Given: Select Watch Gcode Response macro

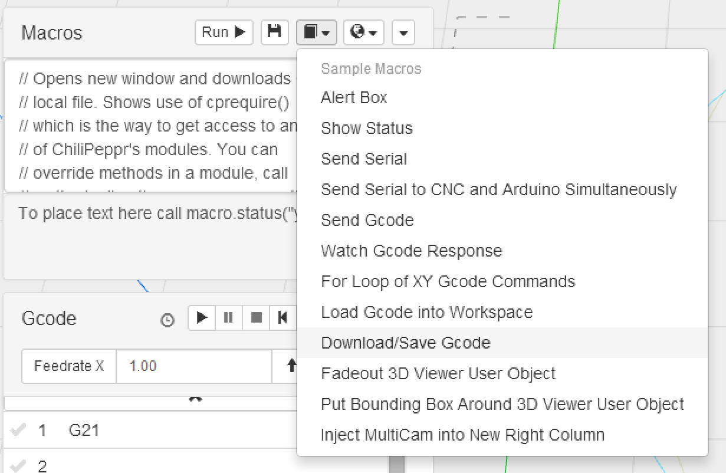Looking at the screenshot, I should point(411,251).
